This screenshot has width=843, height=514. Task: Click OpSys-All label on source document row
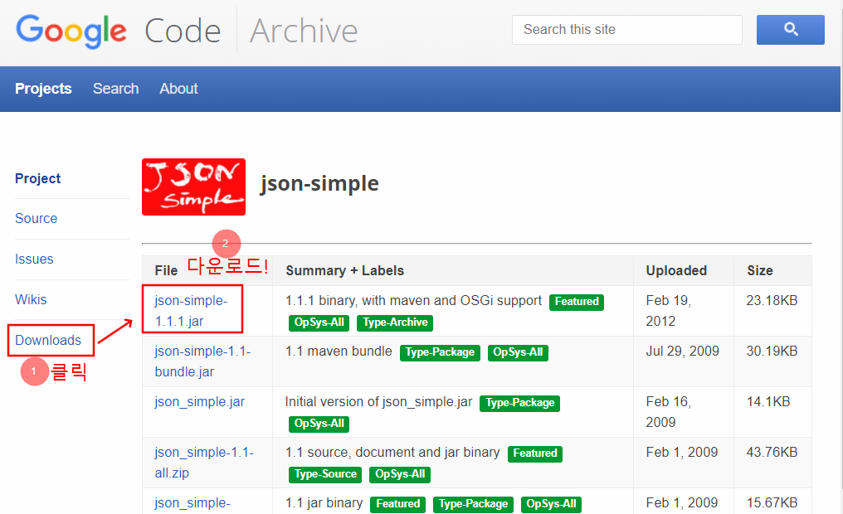(x=400, y=475)
